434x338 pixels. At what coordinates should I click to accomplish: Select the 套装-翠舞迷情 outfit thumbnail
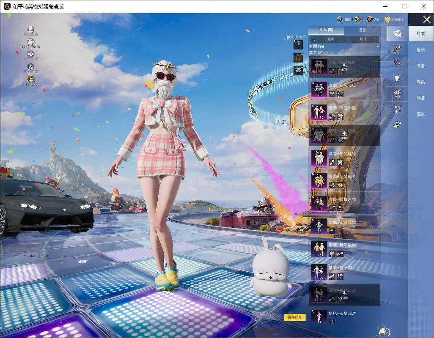click(319, 204)
